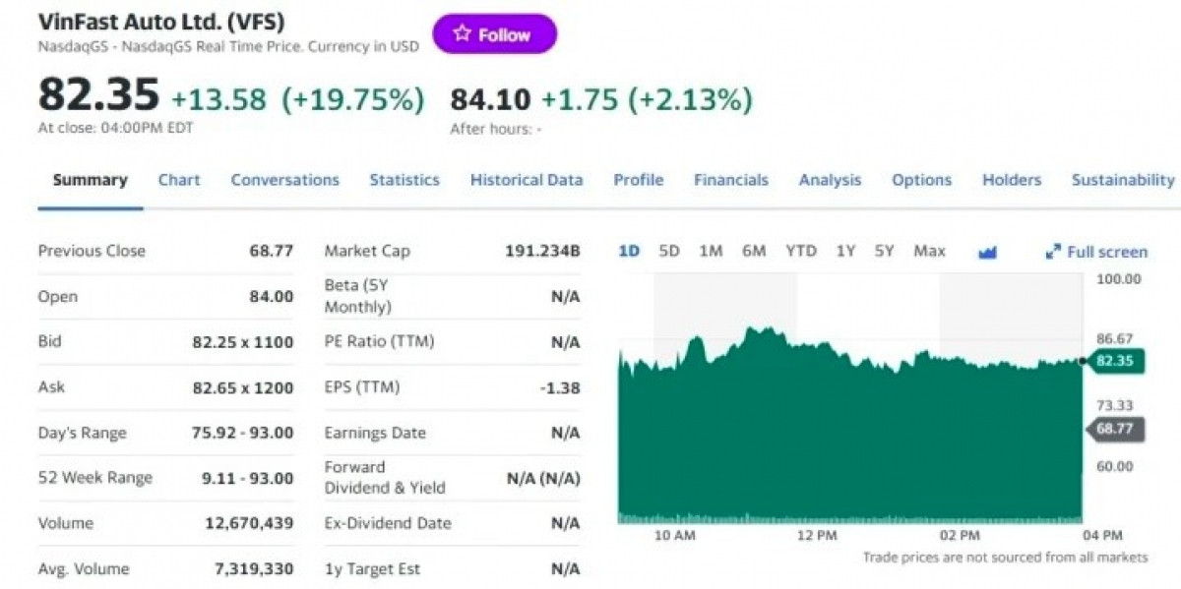
Task: Open the chart type selector icon
Action: (x=987, y=251)
